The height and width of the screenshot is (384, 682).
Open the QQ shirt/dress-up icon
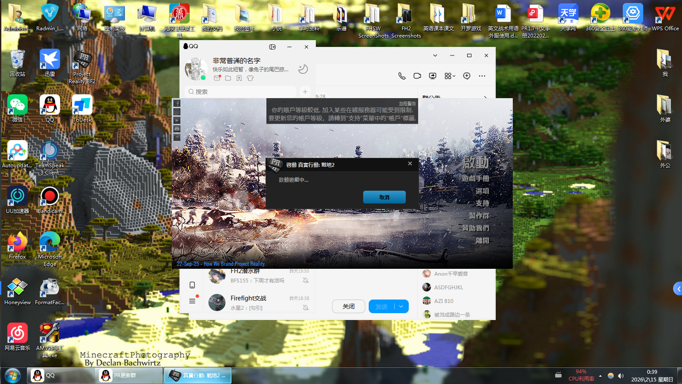click(x=250, y=78)
